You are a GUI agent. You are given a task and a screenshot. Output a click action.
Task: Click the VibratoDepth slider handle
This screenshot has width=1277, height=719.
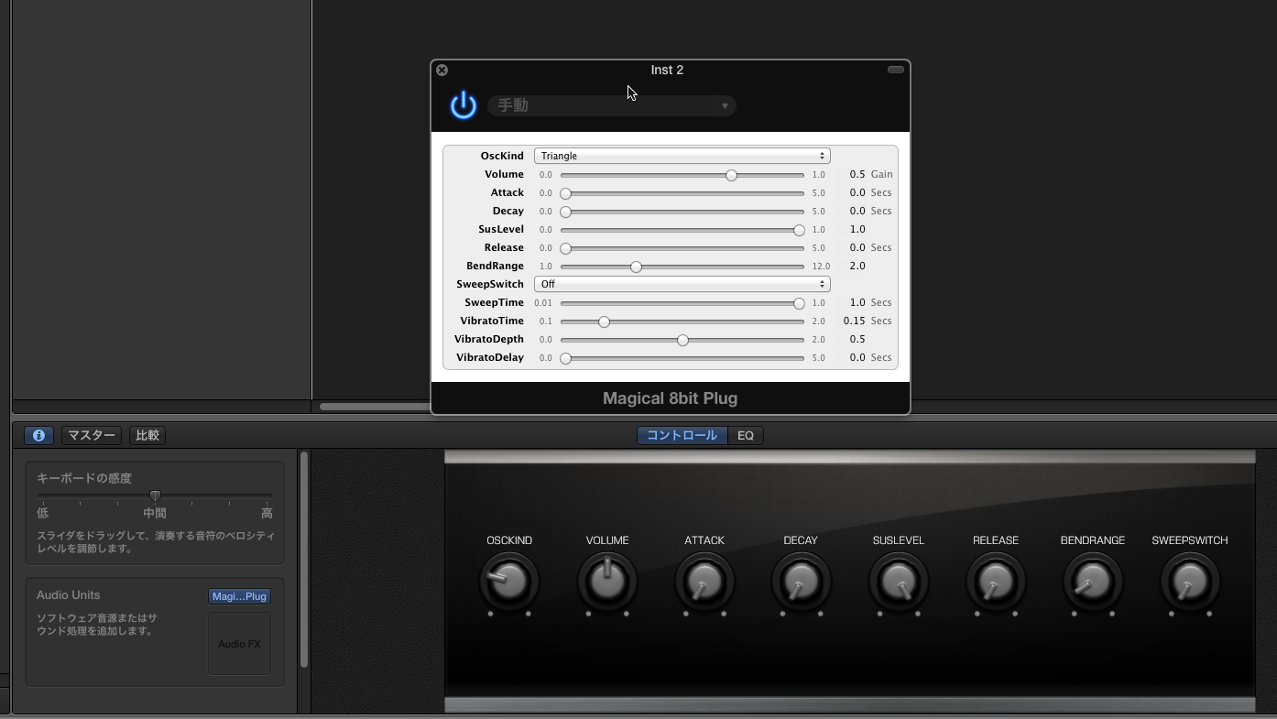[x=682, y=340]
